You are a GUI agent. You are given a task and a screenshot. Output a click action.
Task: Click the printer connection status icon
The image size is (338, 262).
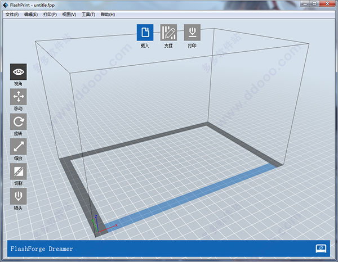[x=321, y=249]
